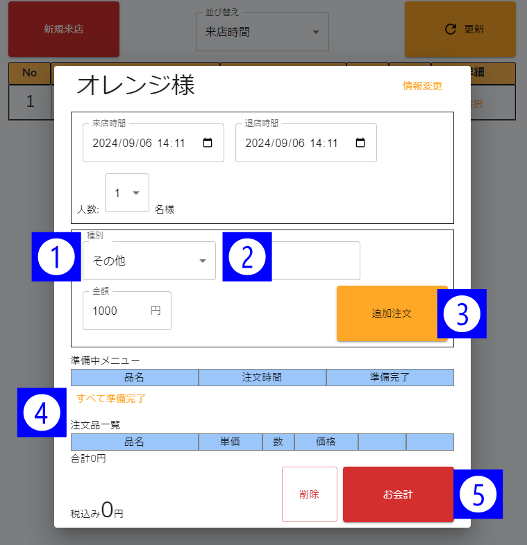Open the 人数 guest count dropdown
This screenshot has width=527, height=545.
pos(127,193)
